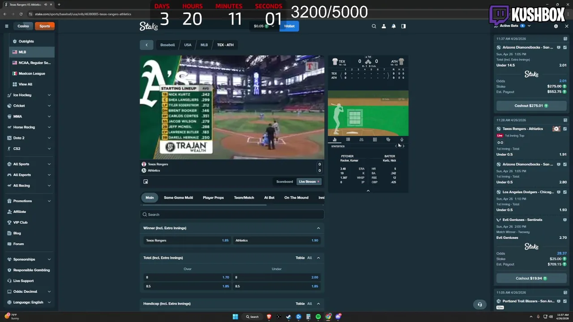Select the Player Props tab

click(213, 198)
